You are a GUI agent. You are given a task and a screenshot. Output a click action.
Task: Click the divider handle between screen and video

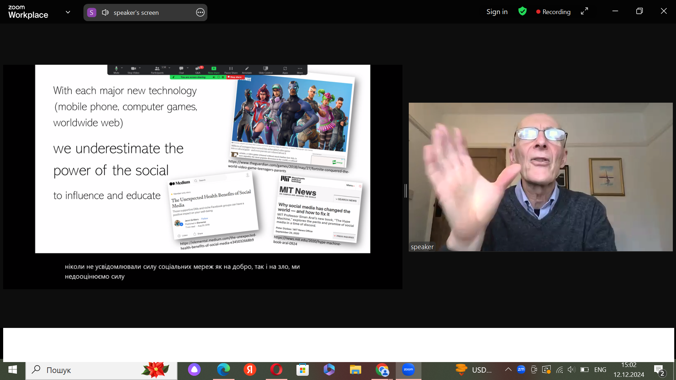(x=406, y=191)
